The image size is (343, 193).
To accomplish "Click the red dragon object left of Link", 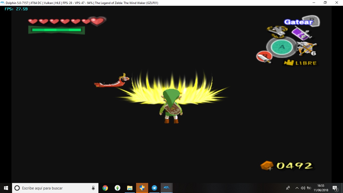I will 112,81.
